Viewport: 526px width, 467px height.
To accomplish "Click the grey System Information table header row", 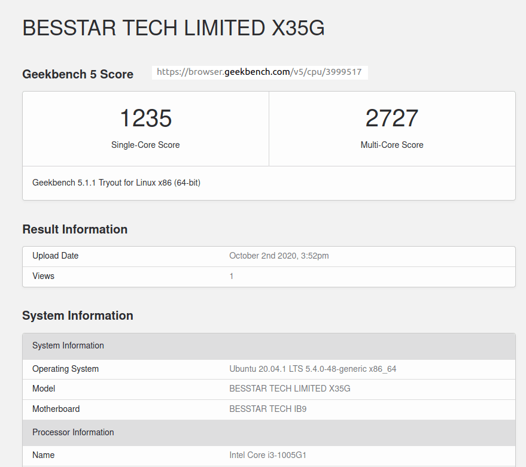I will tap(269, 346).
